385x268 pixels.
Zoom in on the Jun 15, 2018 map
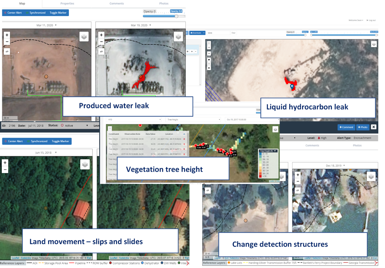pyautogui.click(x=5, y=163)
